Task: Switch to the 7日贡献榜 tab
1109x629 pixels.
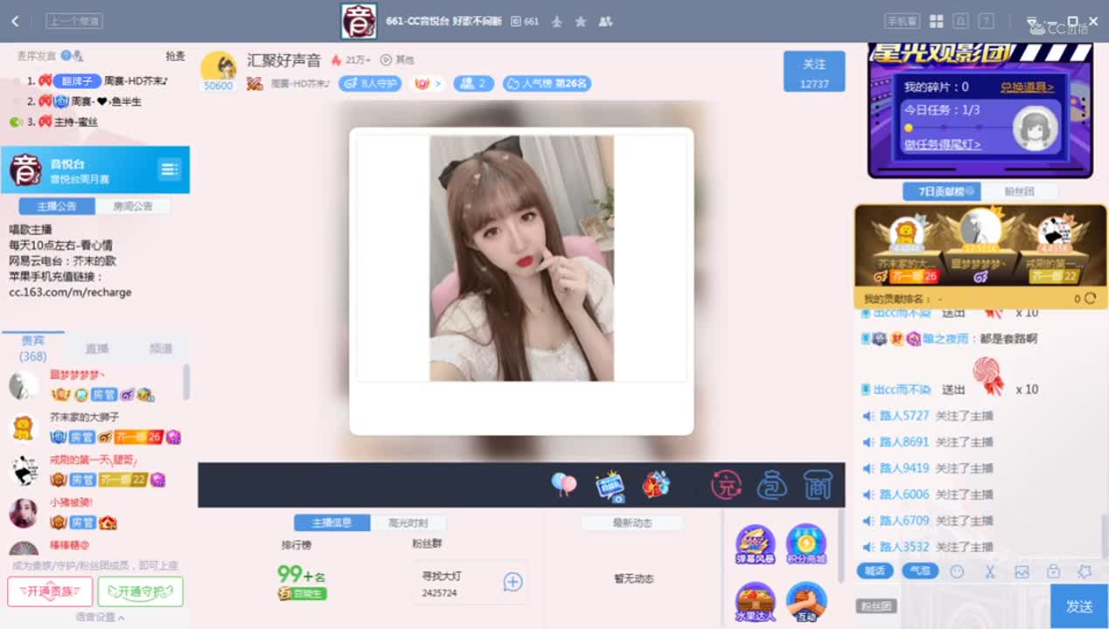Action: [941, 191]
